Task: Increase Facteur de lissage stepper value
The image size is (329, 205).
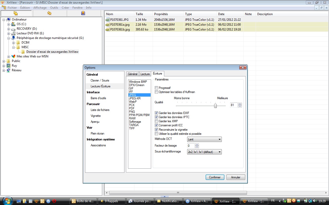Action: [x=197, y=145]
